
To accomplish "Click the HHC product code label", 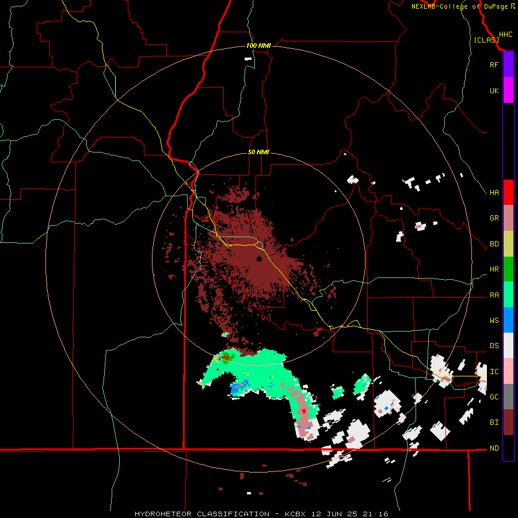I will [506, 35].
